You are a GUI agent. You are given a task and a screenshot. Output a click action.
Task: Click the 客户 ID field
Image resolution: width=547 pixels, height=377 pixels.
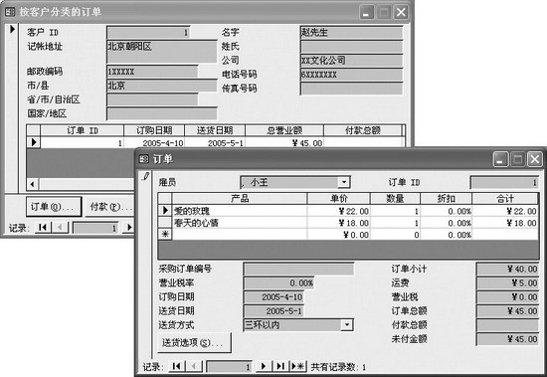pyautogui.click(x=148, y=33)
